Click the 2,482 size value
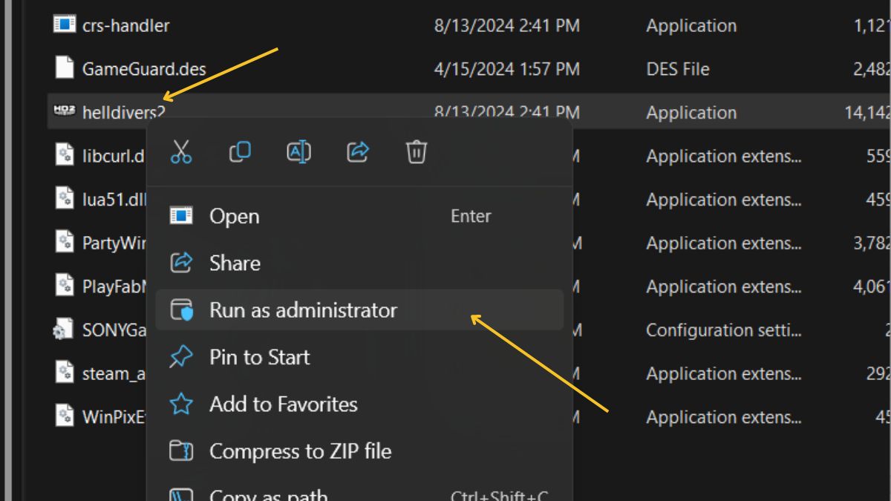Screen dimensions: 891x501 [x=872, y=69]
